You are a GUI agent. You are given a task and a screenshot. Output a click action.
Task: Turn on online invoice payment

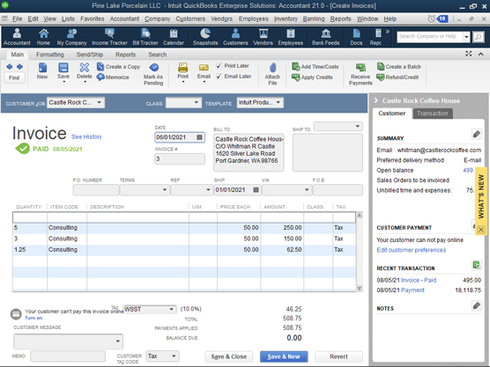pyautogui.click(x=33, y=318)
